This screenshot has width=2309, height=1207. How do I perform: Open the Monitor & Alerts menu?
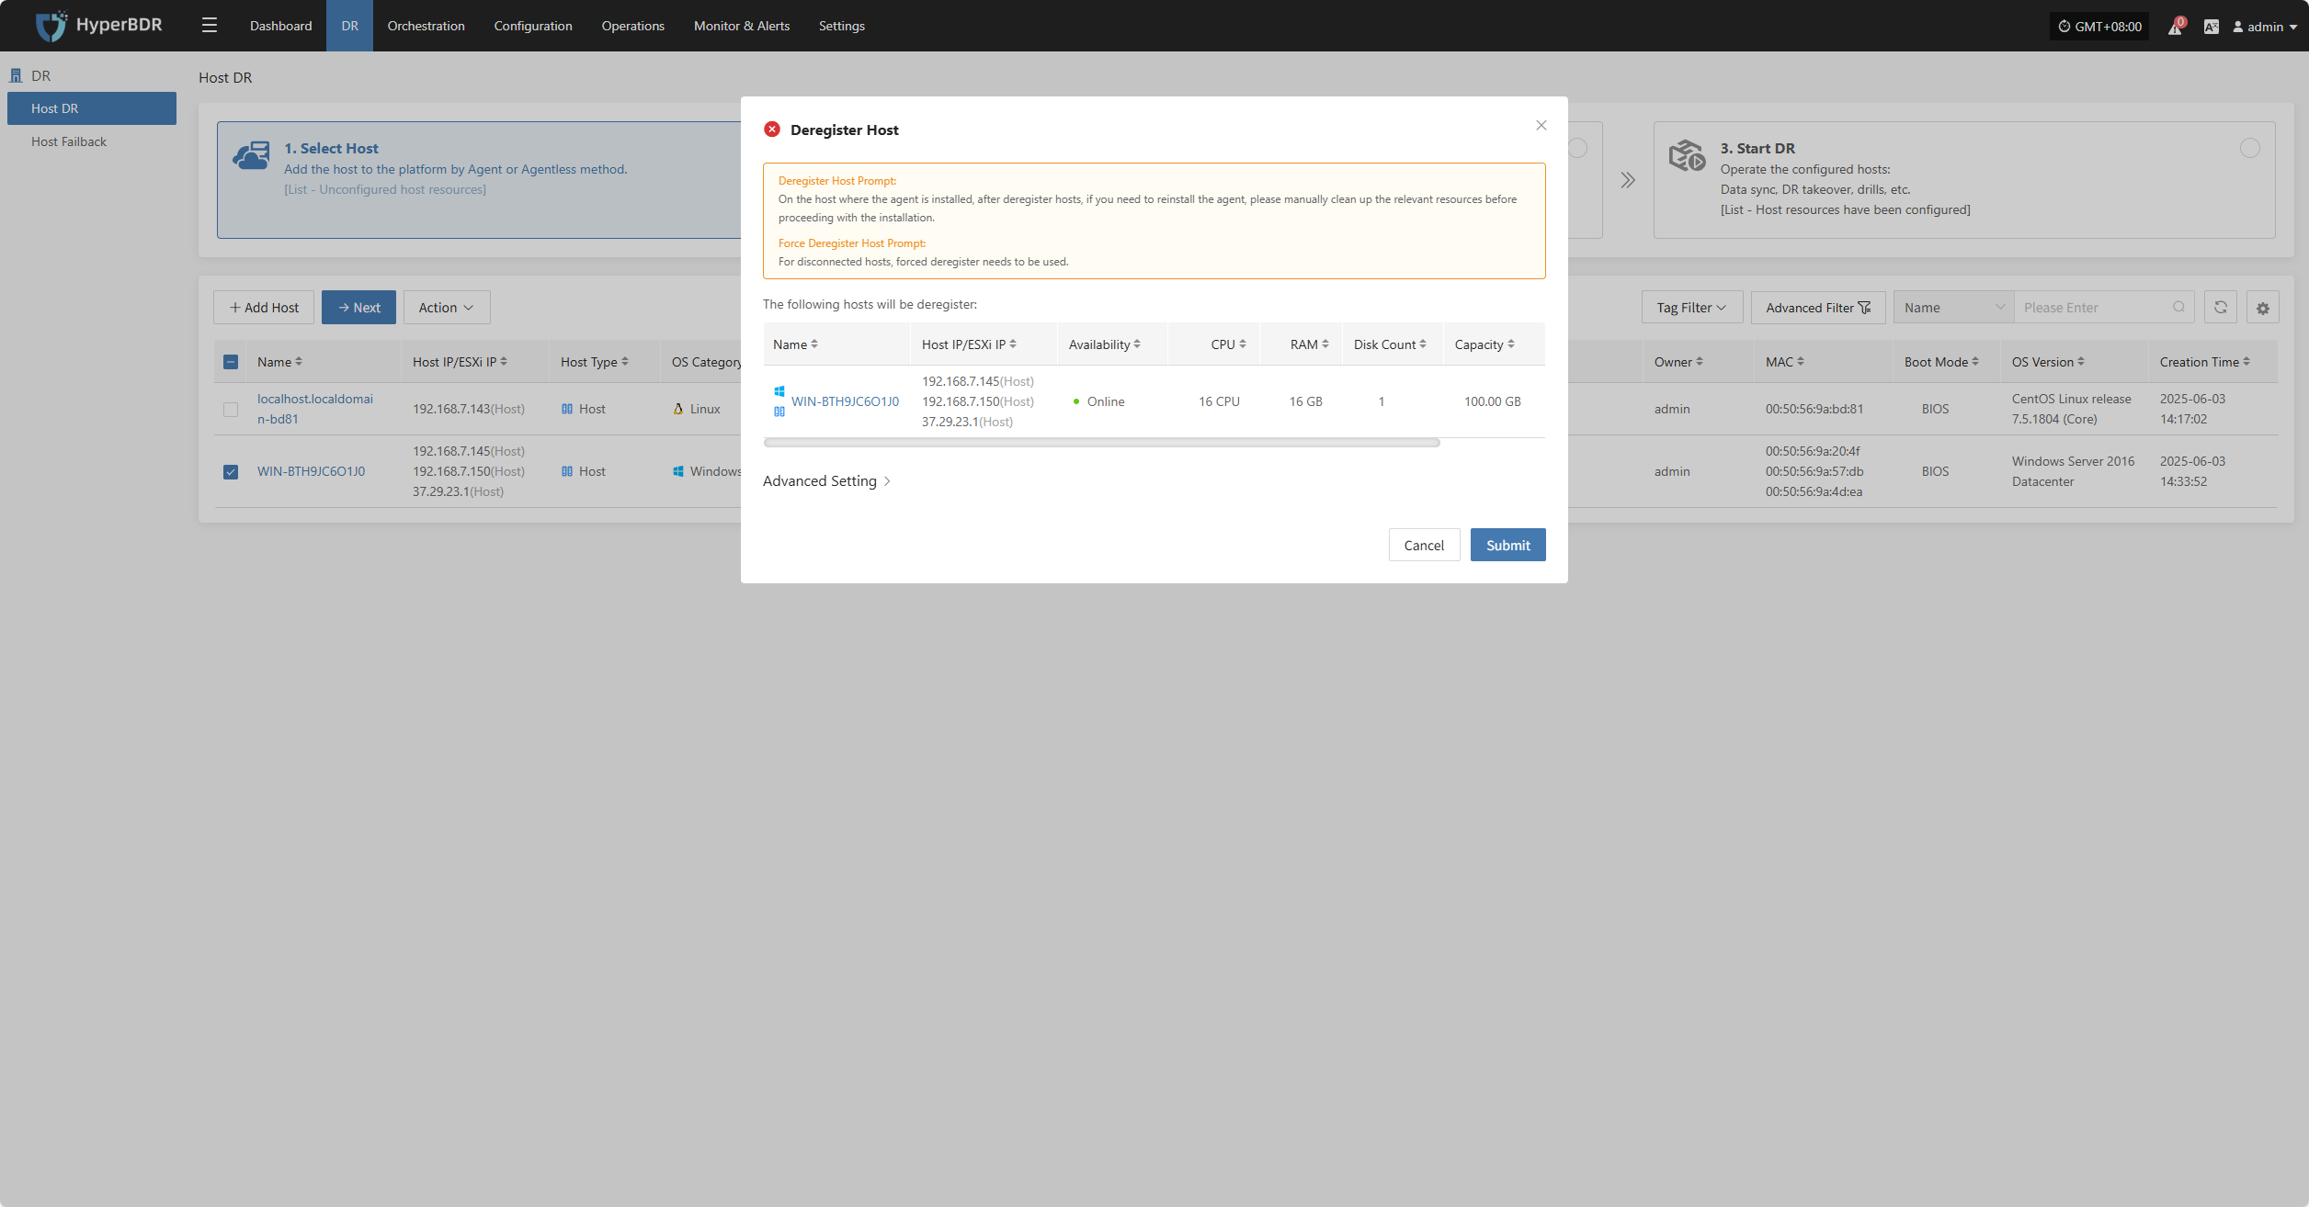click(741, 26)
